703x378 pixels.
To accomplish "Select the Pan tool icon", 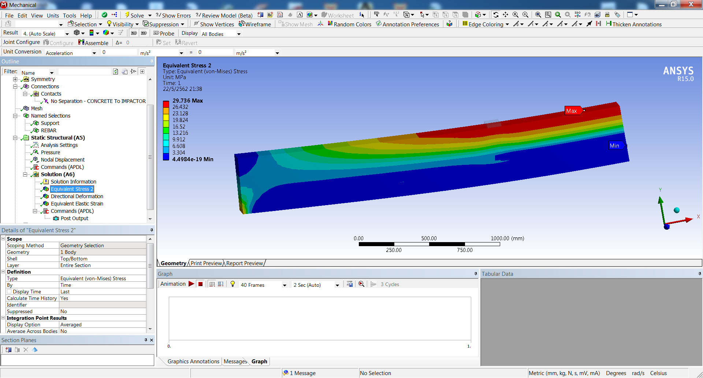I will (505, 15).
